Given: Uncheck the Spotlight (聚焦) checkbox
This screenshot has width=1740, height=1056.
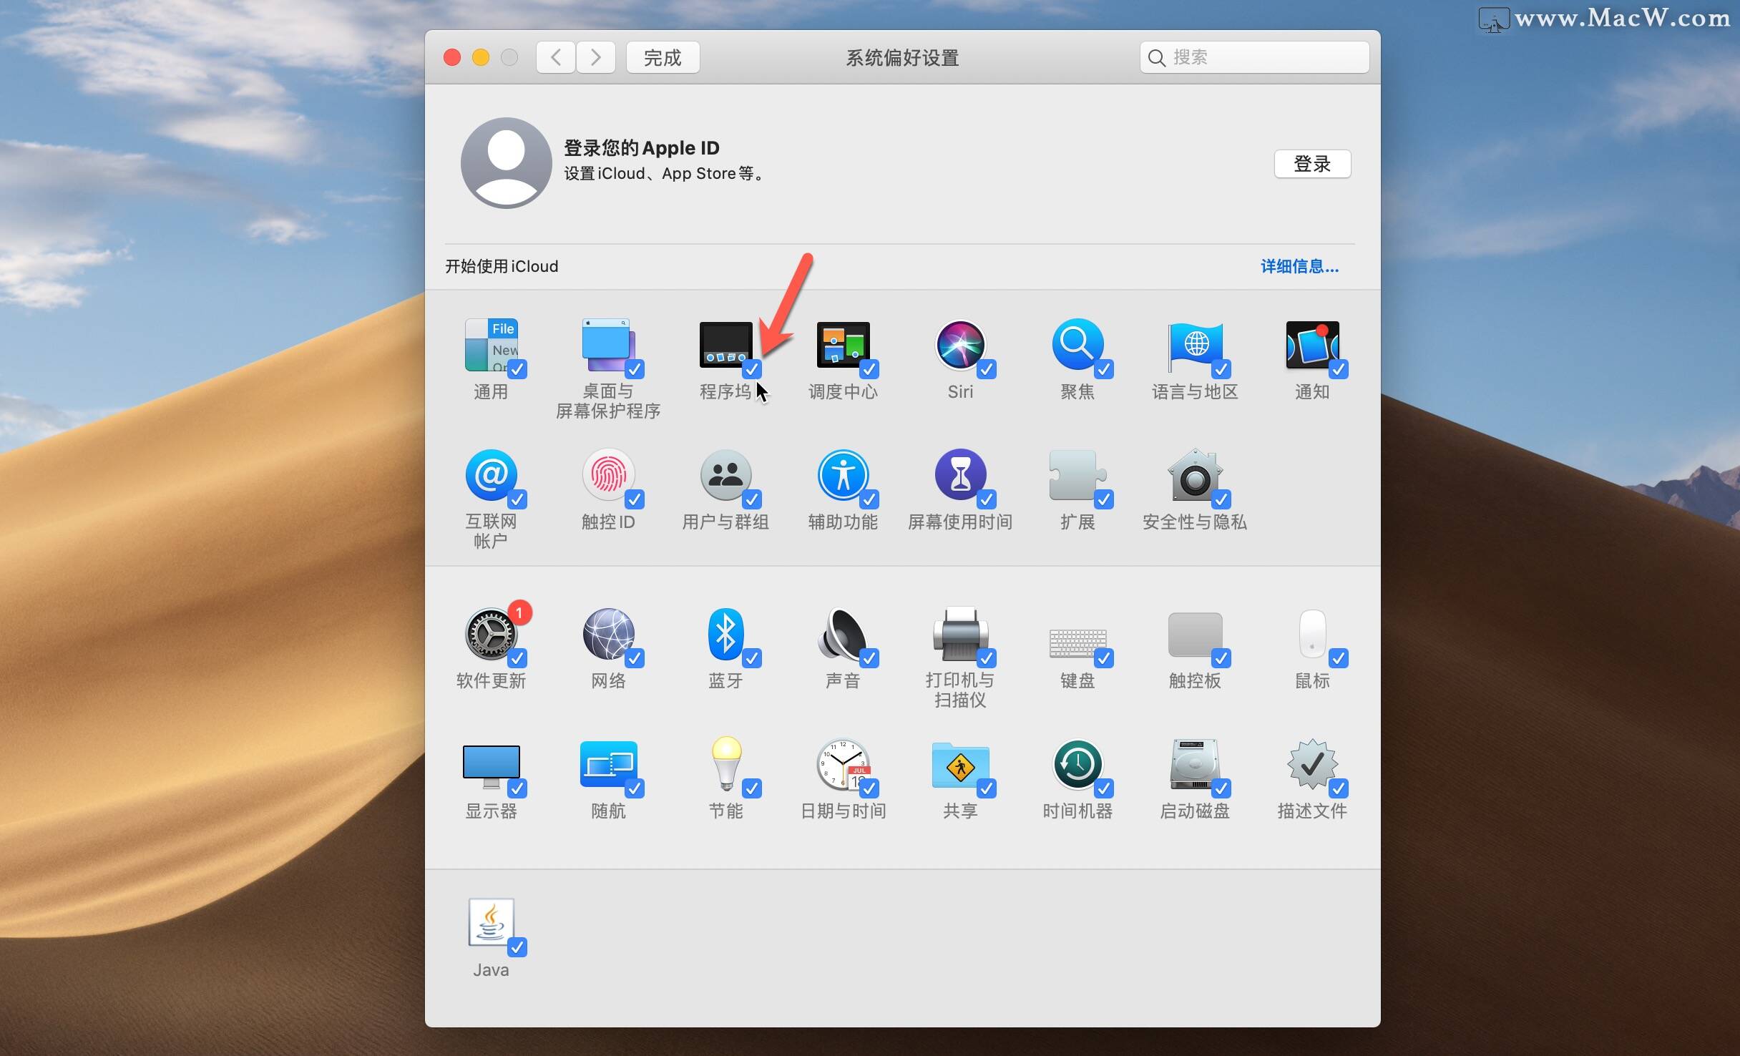Looking at the screenshot, I should pos(1103,369).
